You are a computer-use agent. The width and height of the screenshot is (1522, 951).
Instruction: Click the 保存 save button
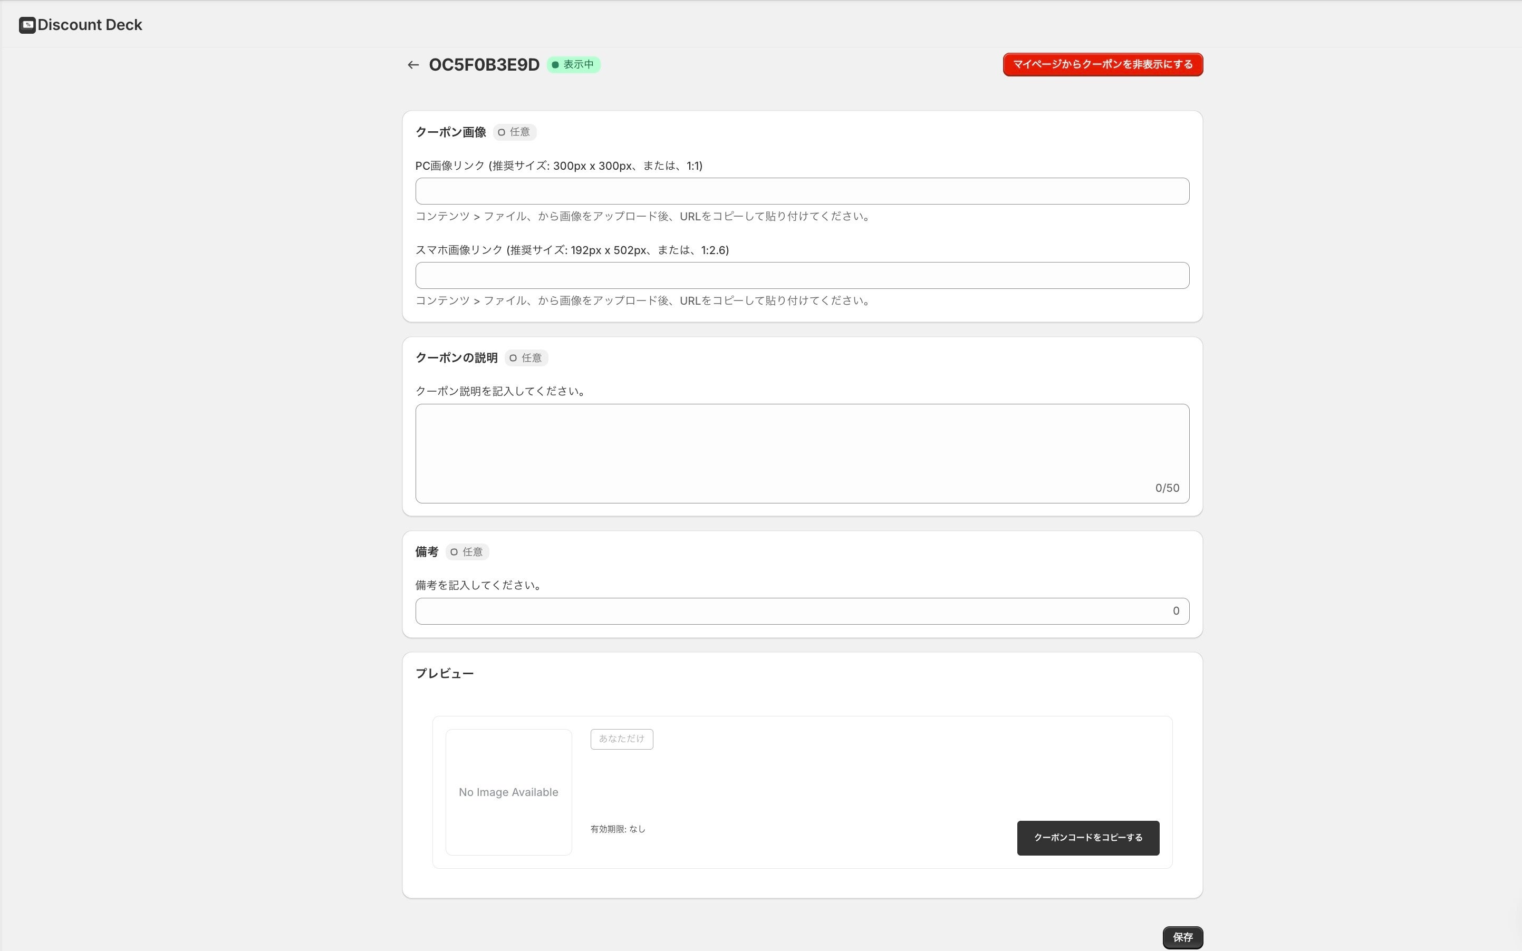pyautogui.click(x=1182, y=937)
